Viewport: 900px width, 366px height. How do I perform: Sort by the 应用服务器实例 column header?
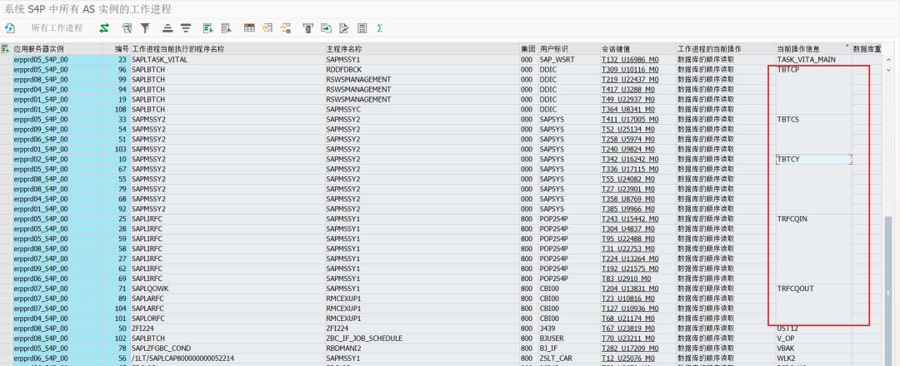click(57, 49)
